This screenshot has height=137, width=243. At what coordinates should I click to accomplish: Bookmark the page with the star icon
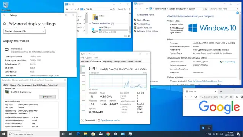pos(231,97)
